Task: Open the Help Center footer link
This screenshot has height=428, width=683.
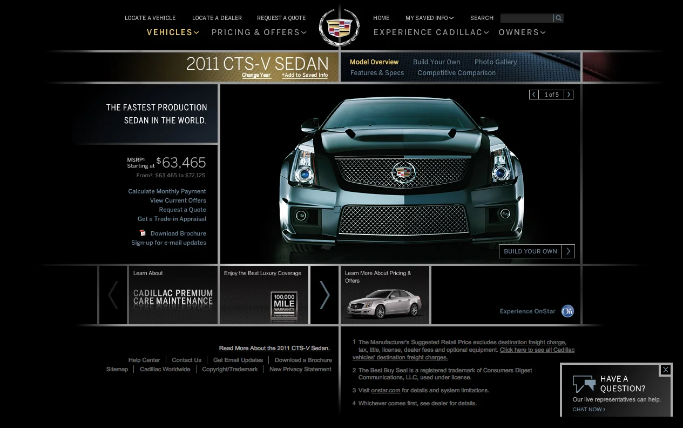Action: [x=144, y=360]
